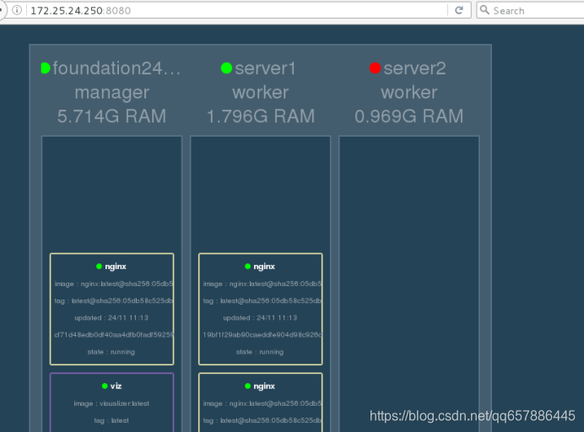The image size is (584, 432).
Task: Click the nginx title in foundation24 column
Action: coord(116,267)
